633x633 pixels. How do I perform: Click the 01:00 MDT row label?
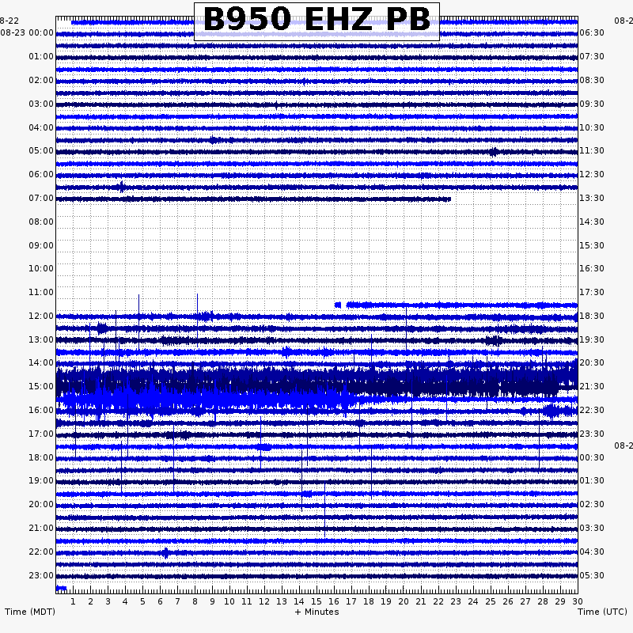tap(41, 56)
